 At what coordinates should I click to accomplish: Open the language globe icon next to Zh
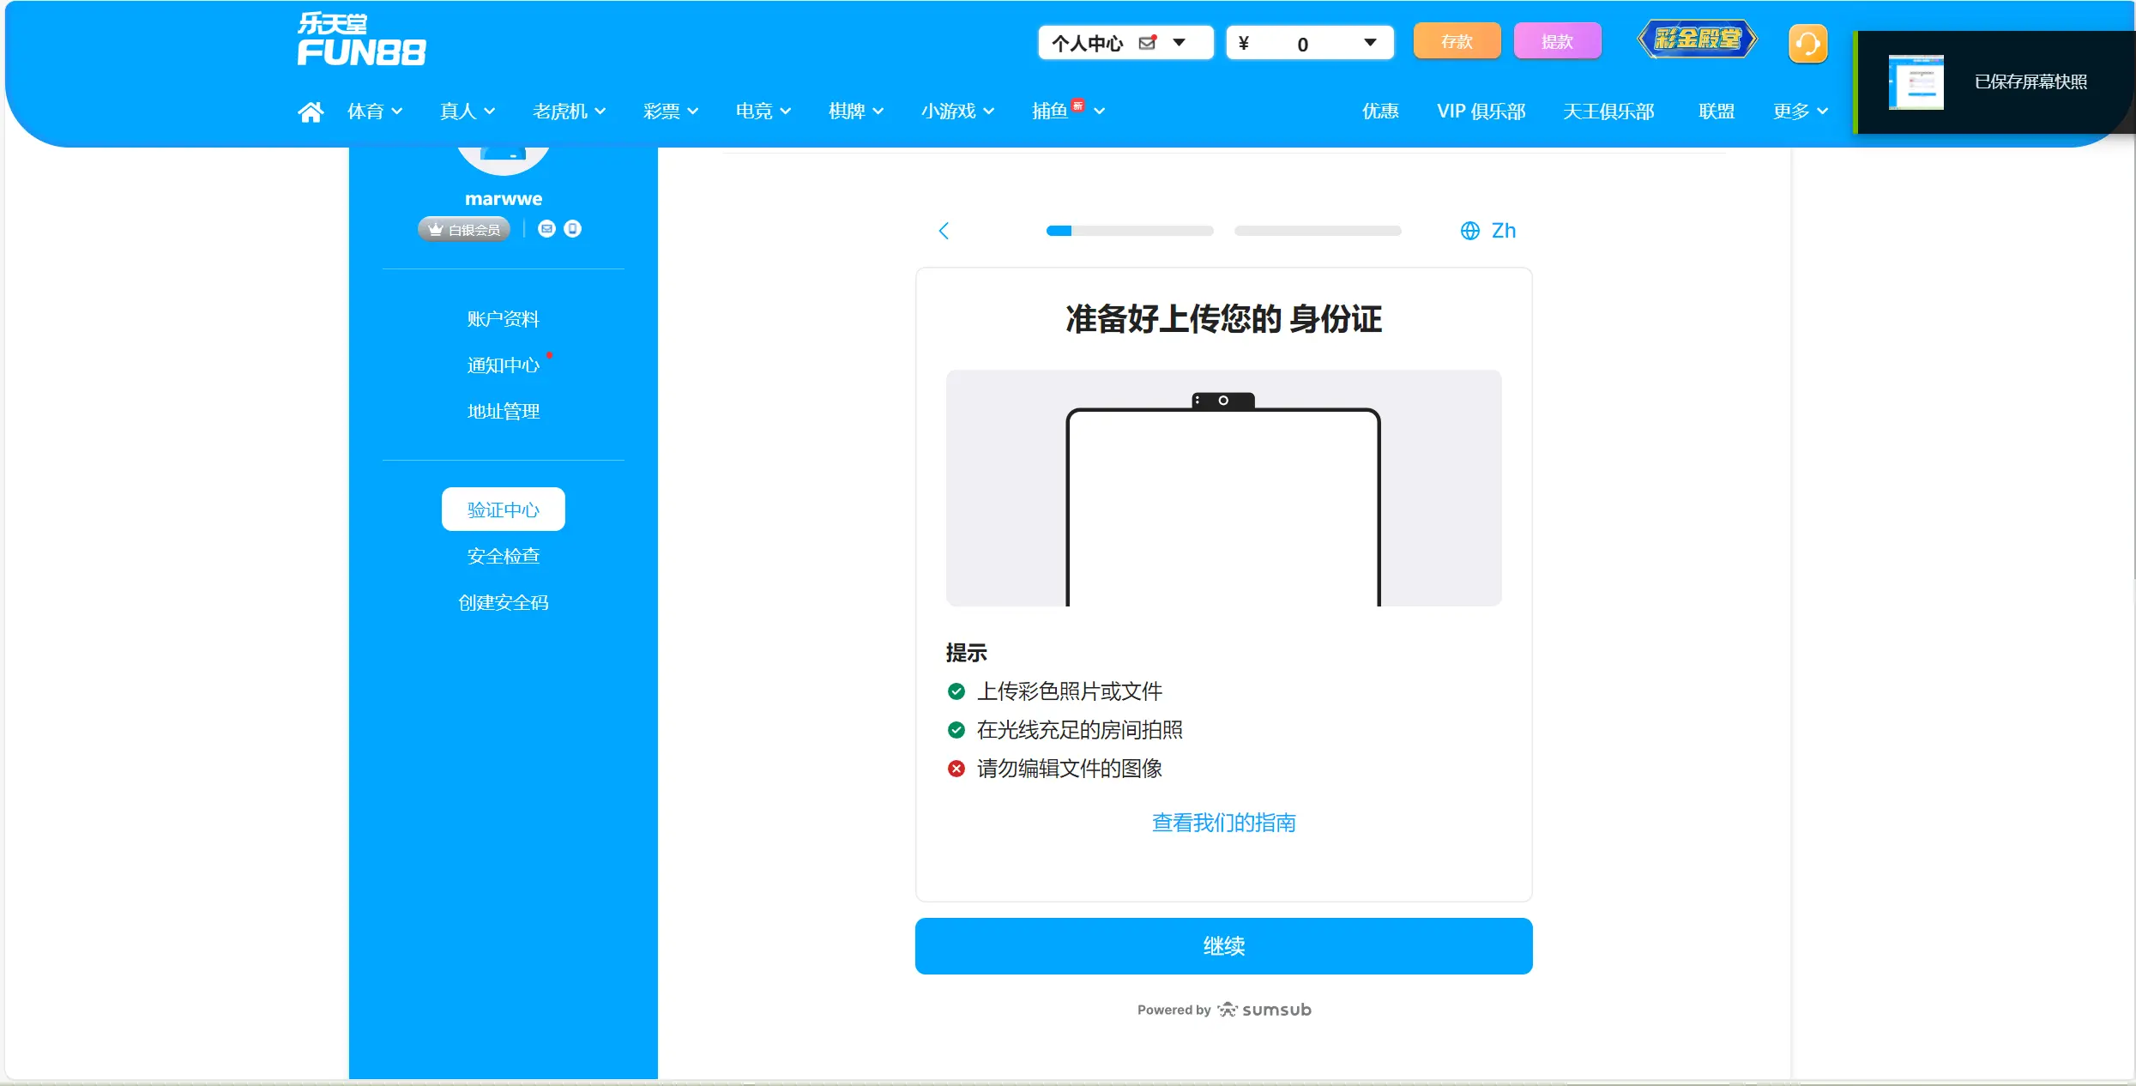point(1469,230)
